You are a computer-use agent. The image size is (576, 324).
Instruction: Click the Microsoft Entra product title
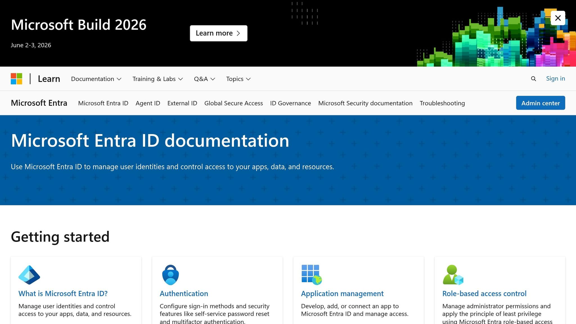(x=39, y=103)
